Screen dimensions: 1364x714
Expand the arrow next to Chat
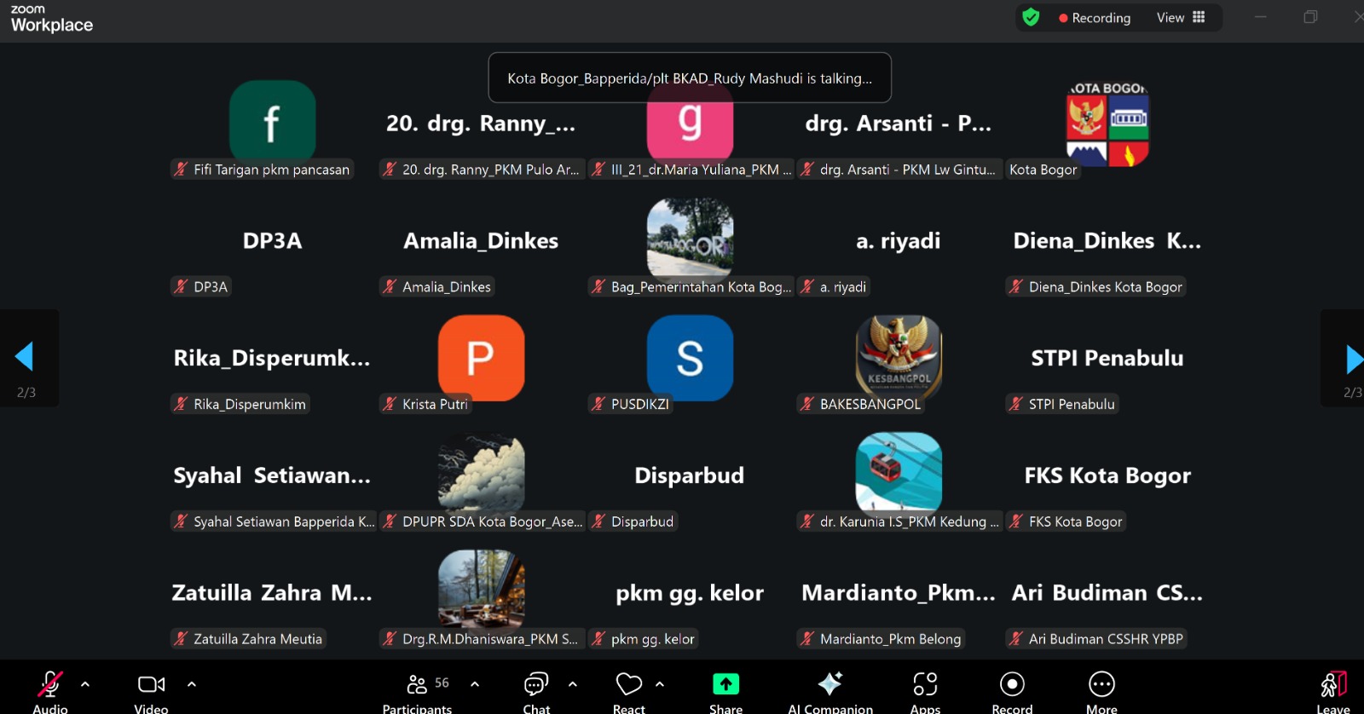[573, 683]
